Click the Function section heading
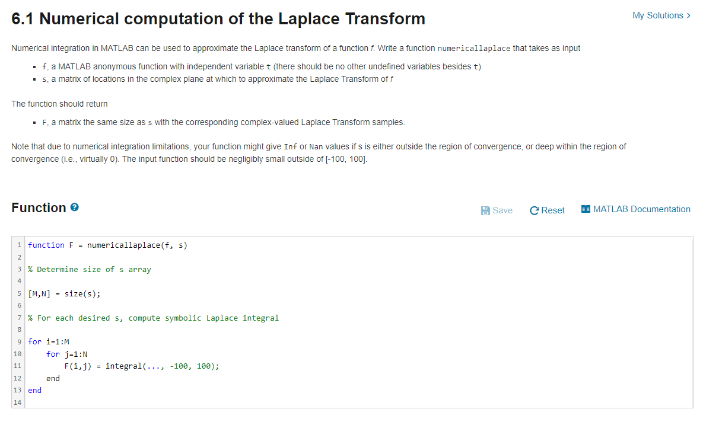Screen dimensions: 719x422 pos(38,207)
